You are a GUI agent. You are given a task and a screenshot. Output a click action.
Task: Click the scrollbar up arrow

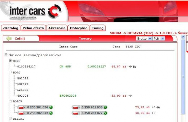click(x=183, y=37)
